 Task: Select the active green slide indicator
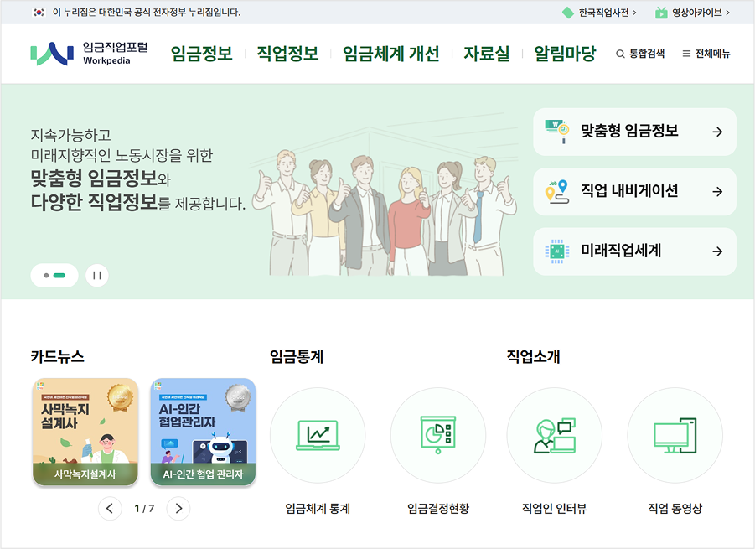point(59,276)
